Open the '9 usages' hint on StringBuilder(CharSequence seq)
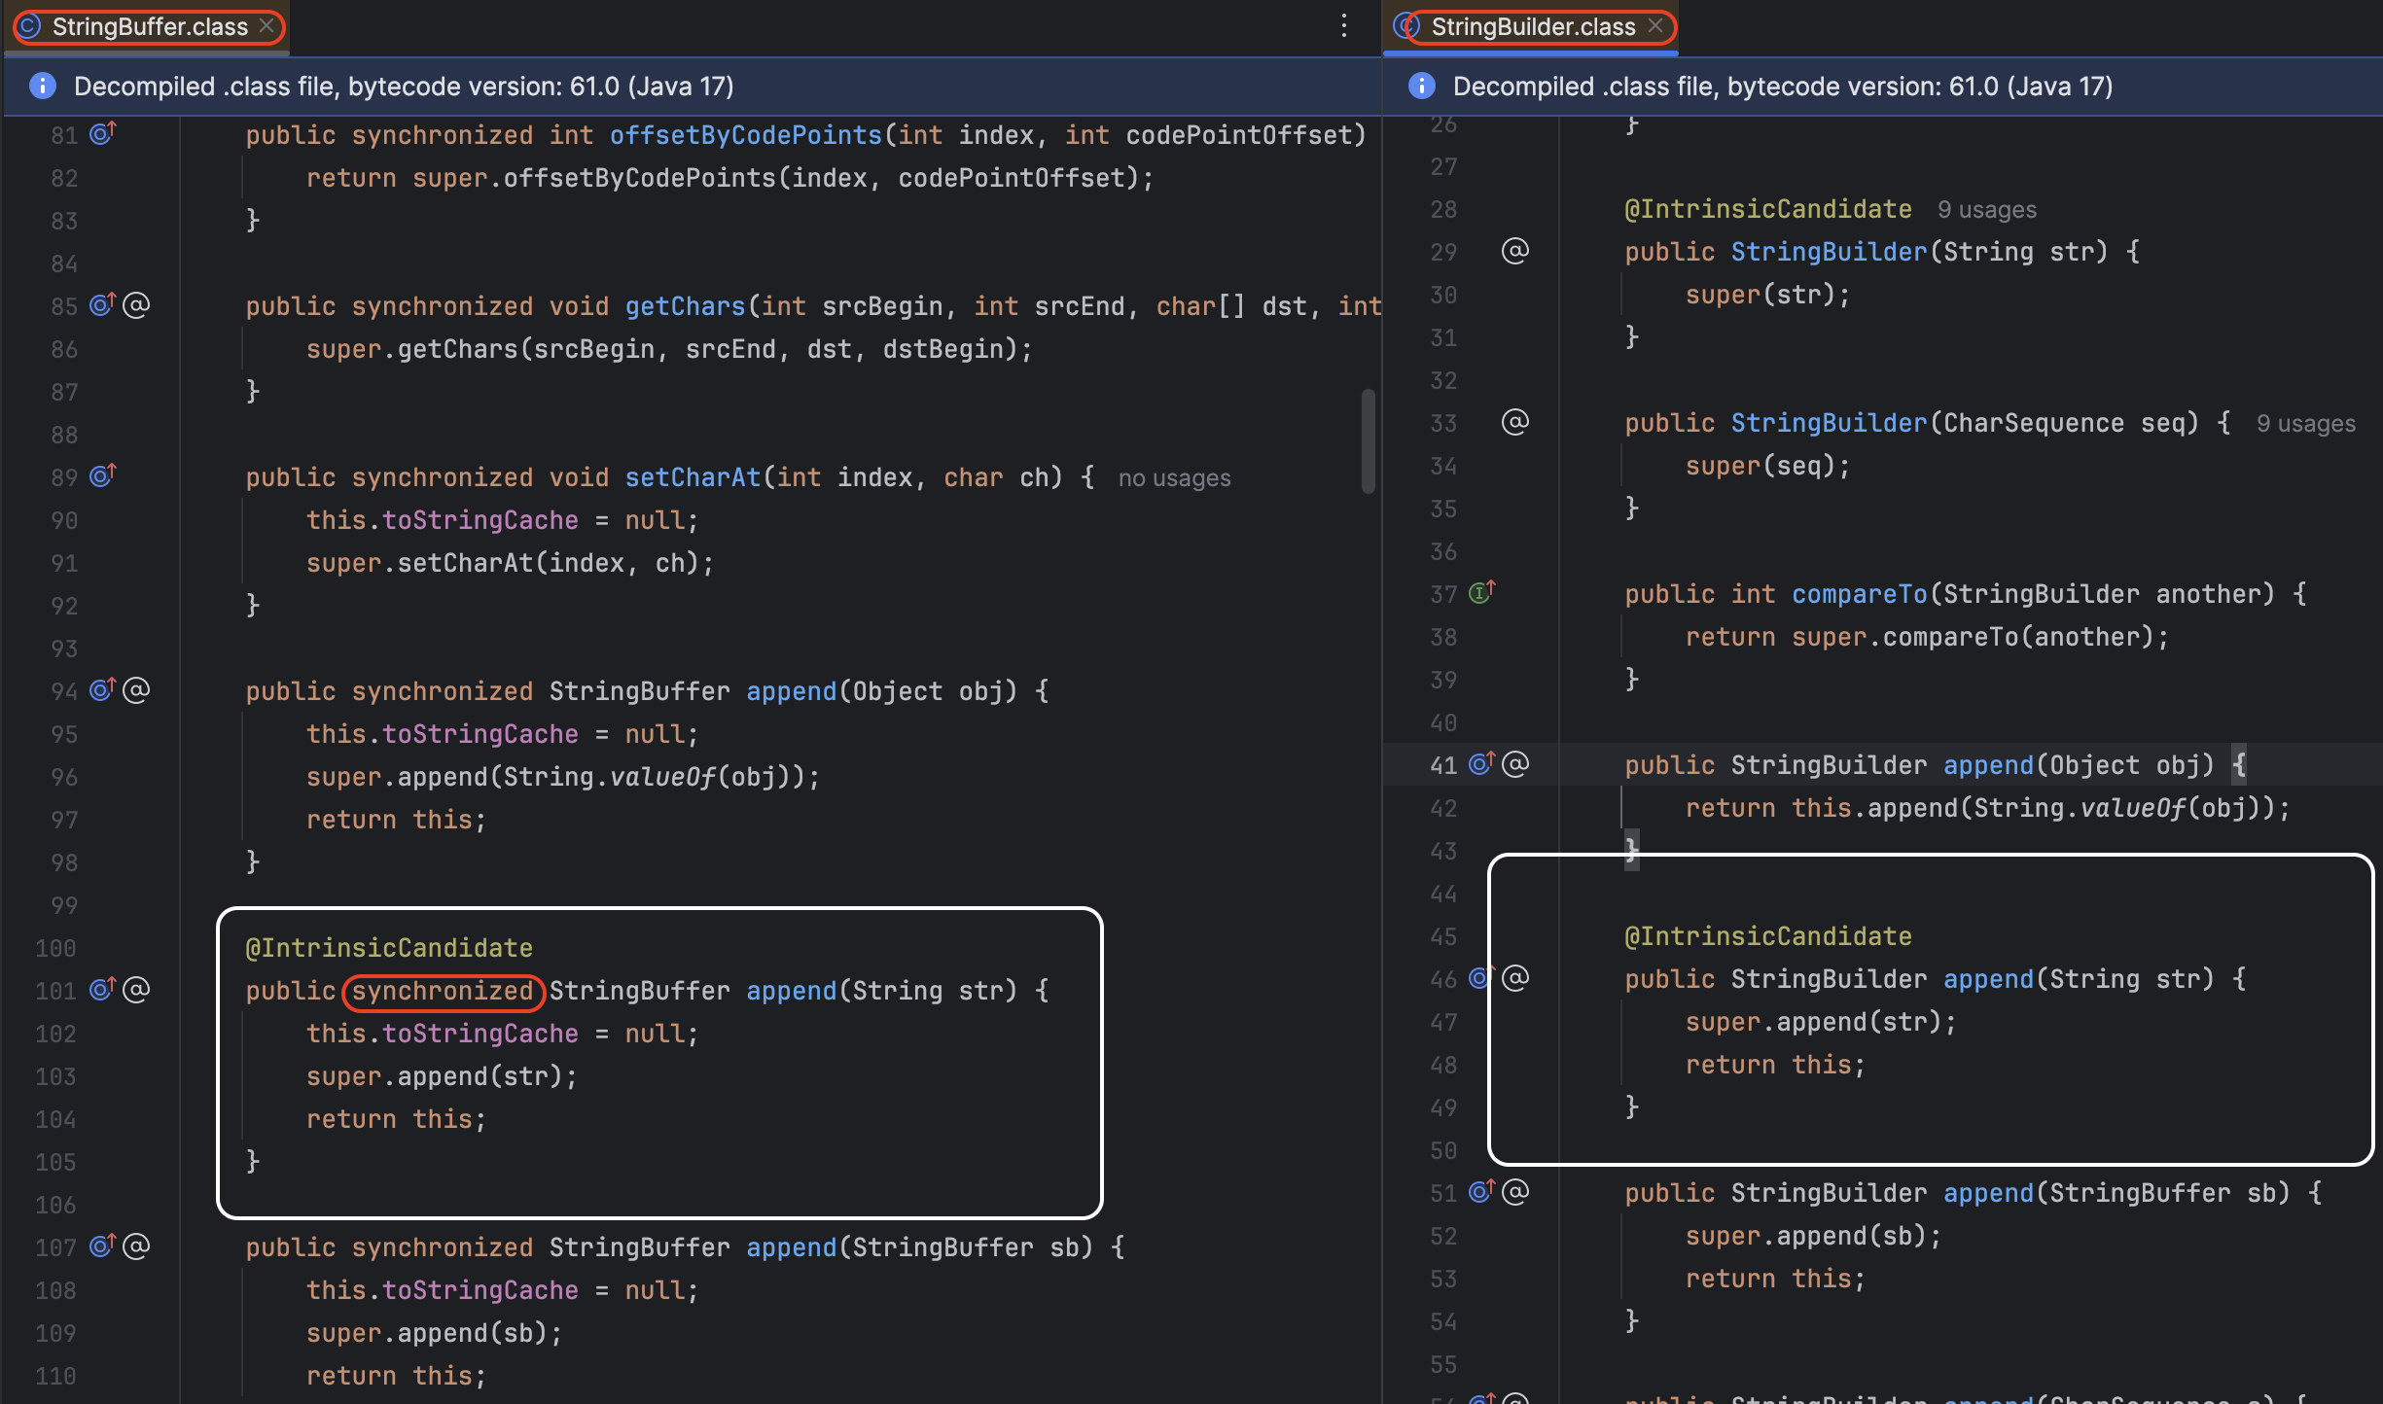2383x1404 pixels. pos(2305,424)
